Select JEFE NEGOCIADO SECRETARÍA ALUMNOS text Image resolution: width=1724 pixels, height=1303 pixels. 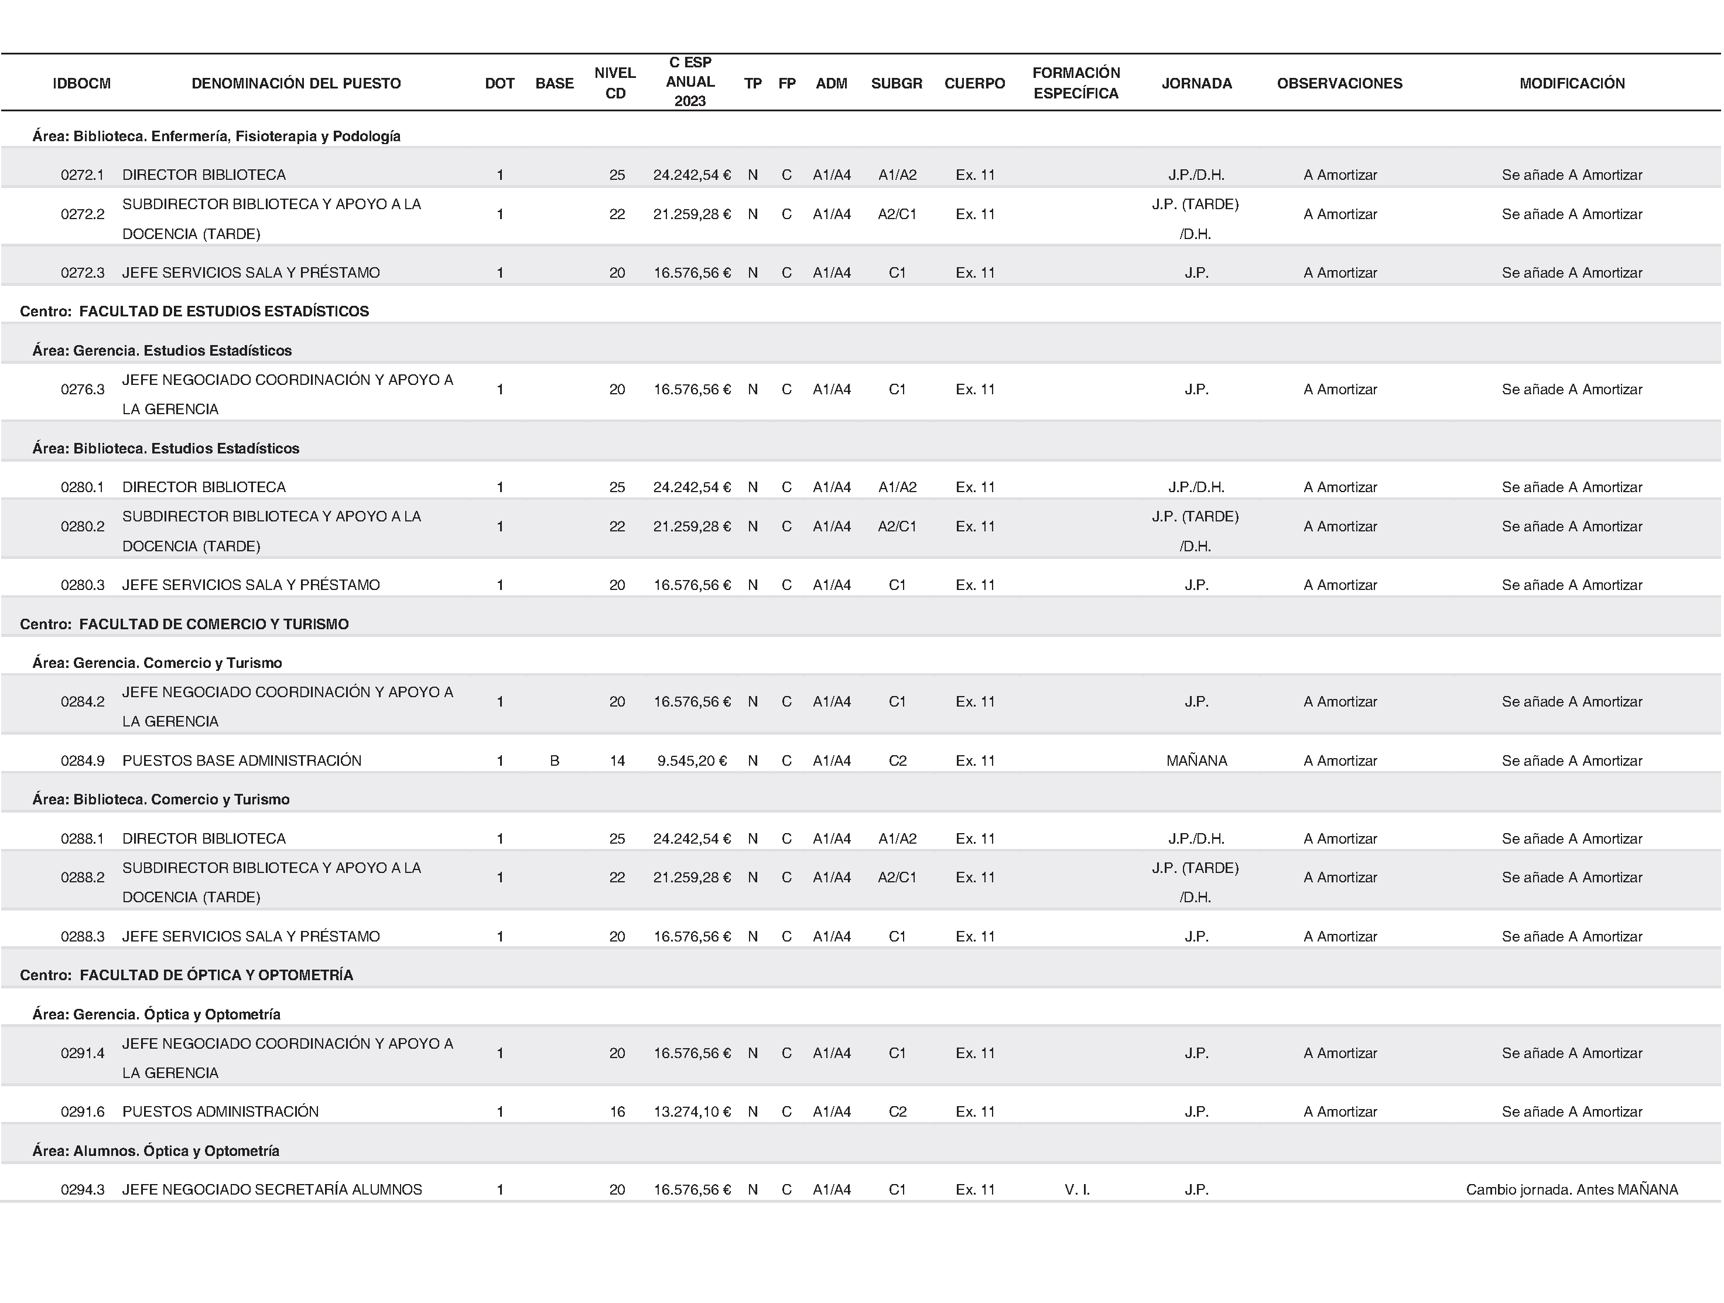272,1189
